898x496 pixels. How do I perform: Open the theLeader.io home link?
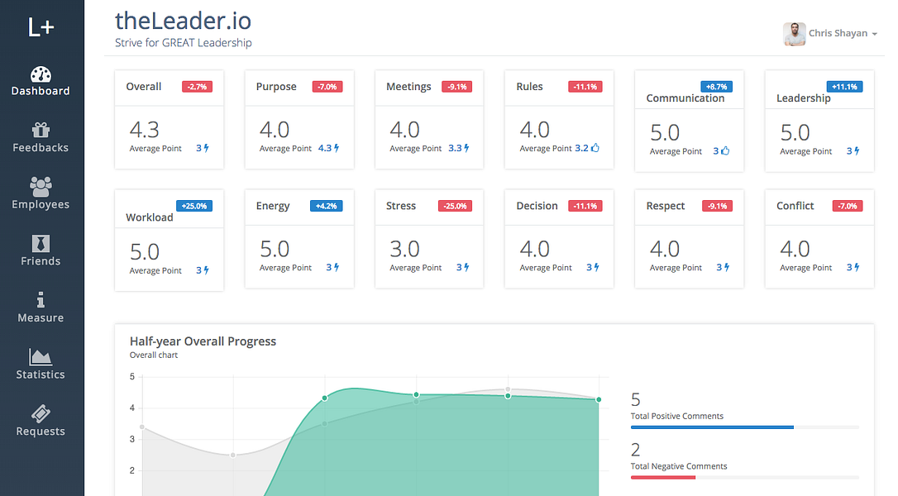[183, 20]
